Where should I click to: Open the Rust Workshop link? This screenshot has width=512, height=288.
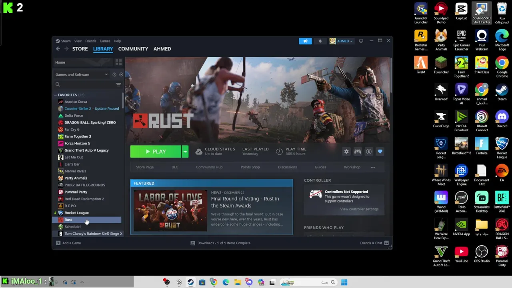pyautogui.click(x=352, y=167)
